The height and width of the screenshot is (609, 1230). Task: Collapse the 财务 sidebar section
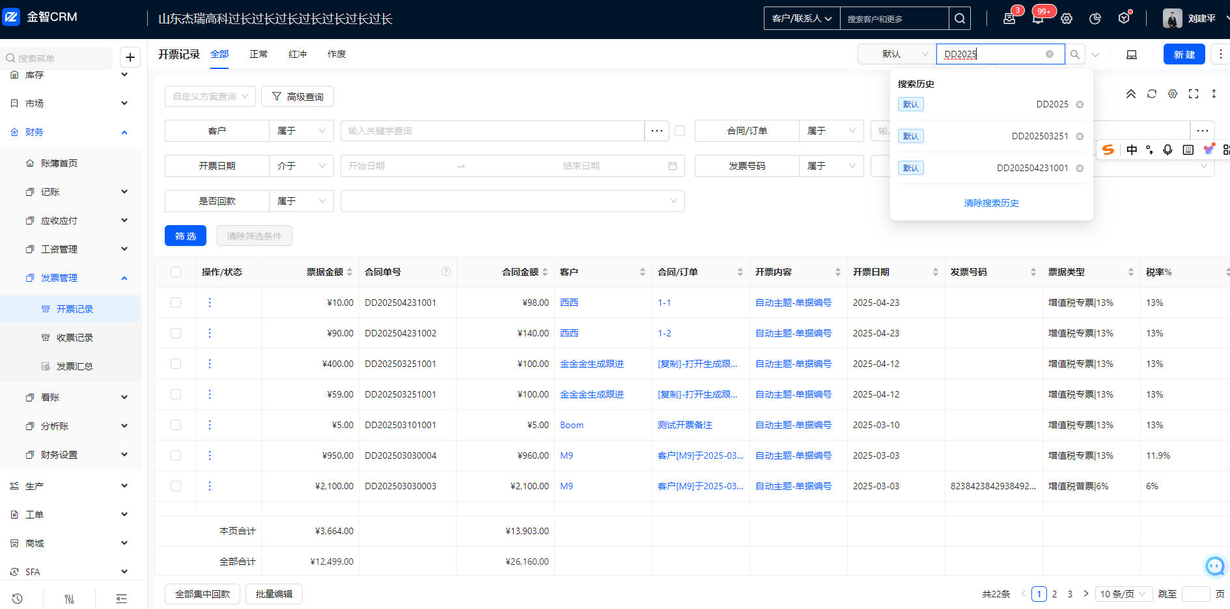click(x=70, y=132)
